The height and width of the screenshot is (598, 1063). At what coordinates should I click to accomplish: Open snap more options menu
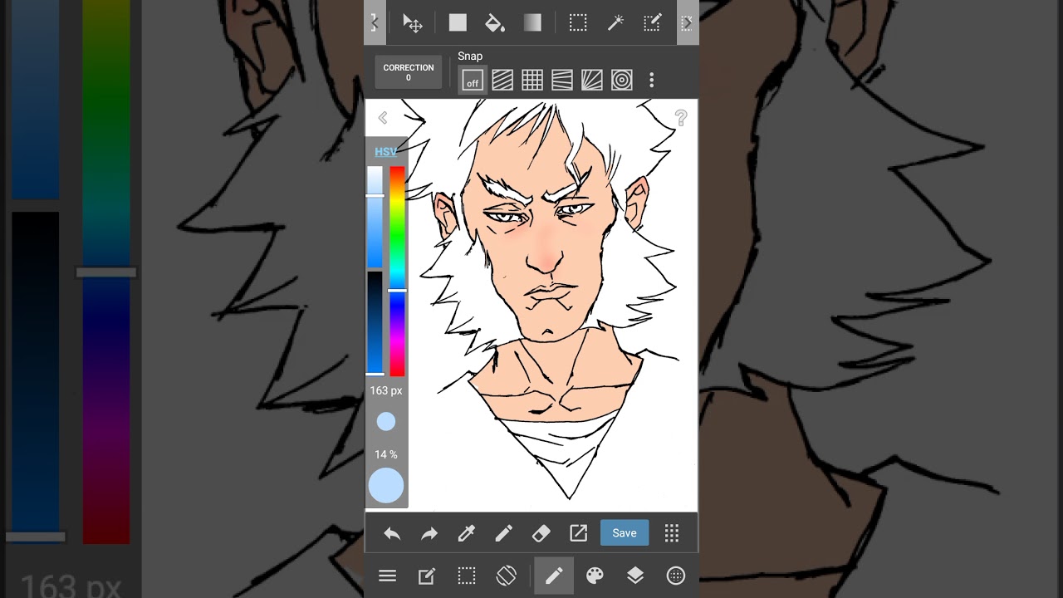point(652,81)
